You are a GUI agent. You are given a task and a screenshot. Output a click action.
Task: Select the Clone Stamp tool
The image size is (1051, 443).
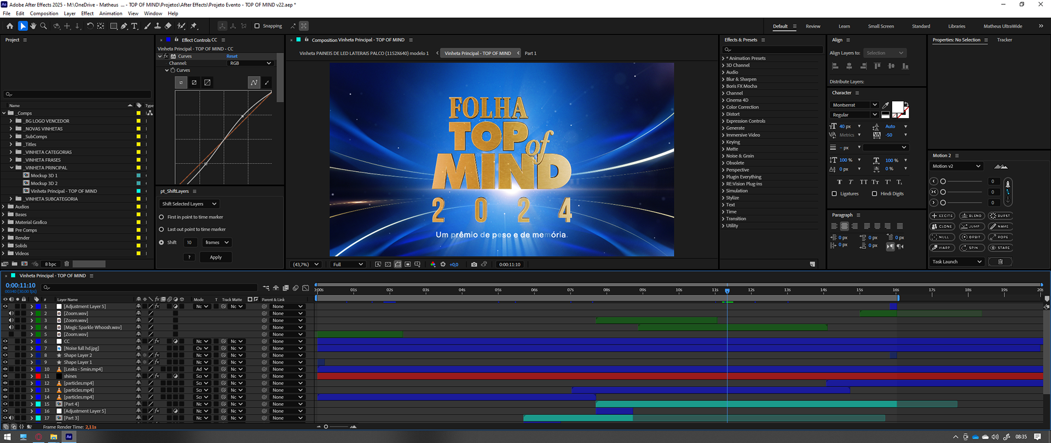[x=158, y=26]
